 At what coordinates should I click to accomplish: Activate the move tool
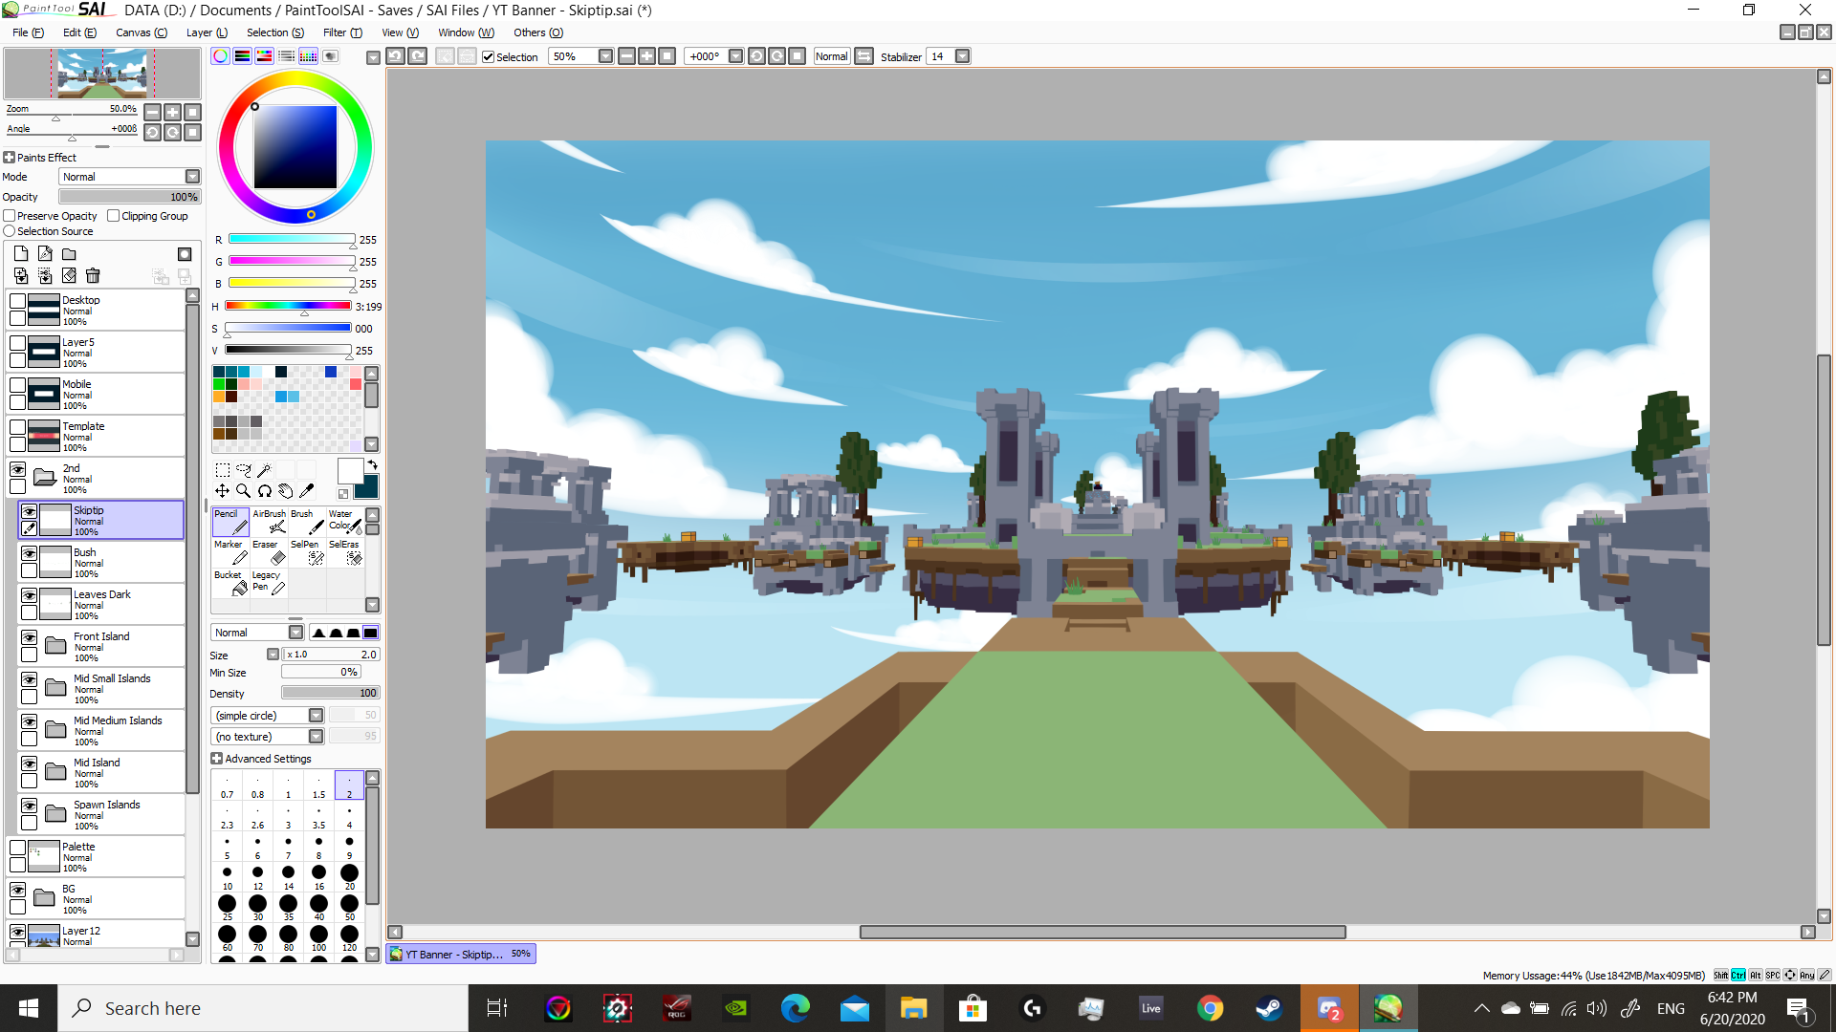(222, 491)
